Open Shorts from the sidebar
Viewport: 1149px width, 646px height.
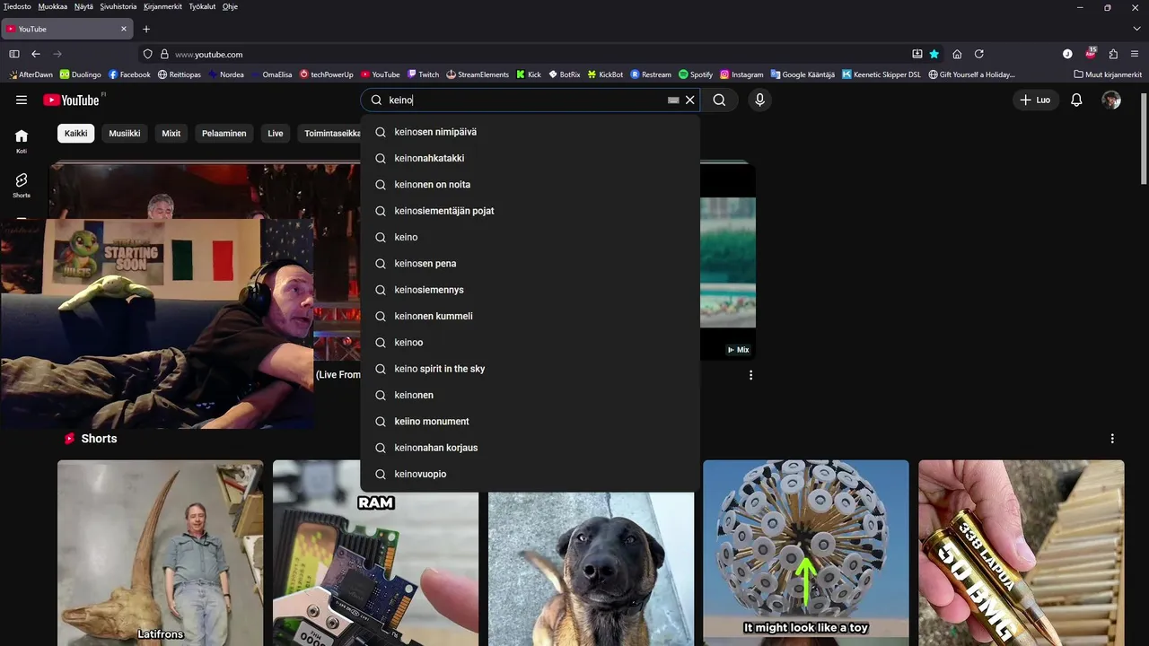[22, 185]
